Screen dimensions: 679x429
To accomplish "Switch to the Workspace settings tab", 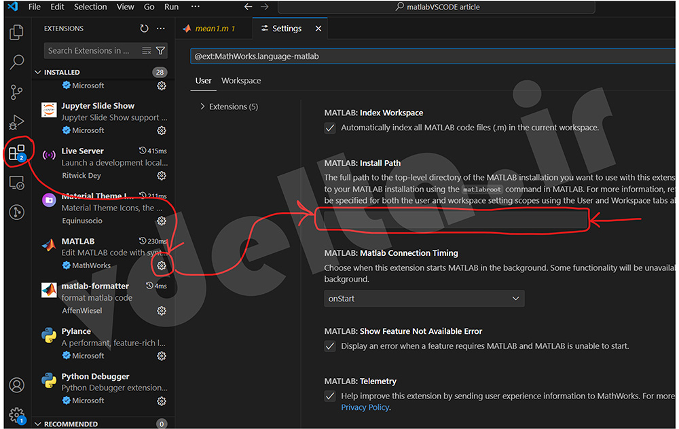I will point(241,81).
